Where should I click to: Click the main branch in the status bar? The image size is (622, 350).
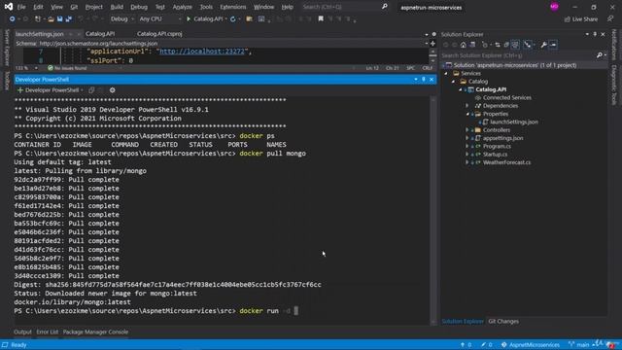[x=579, y=345]
